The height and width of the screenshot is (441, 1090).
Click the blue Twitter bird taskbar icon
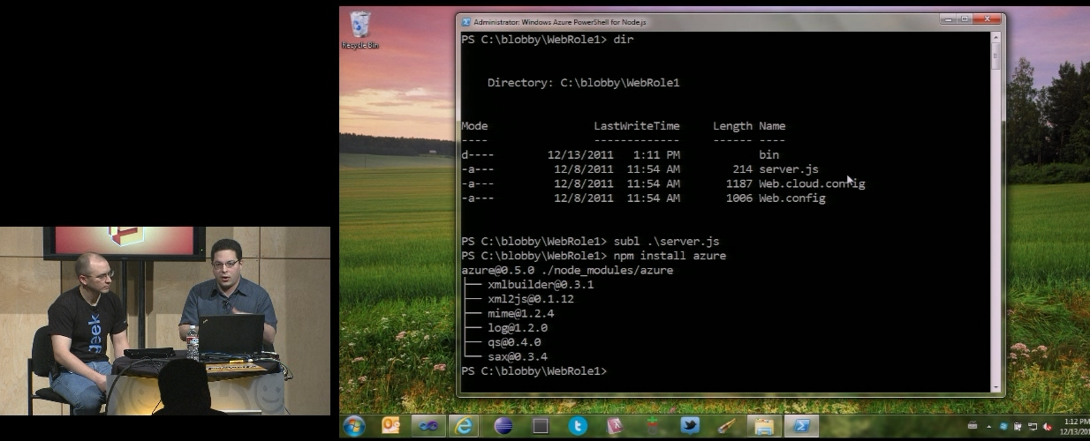[689, 426]
